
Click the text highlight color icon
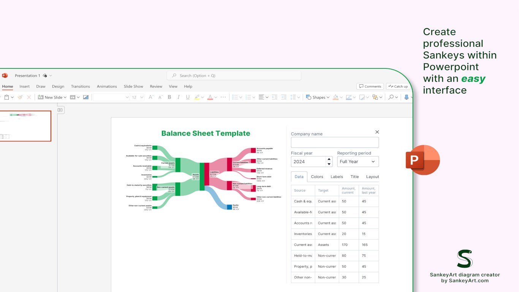coord(197,97)
